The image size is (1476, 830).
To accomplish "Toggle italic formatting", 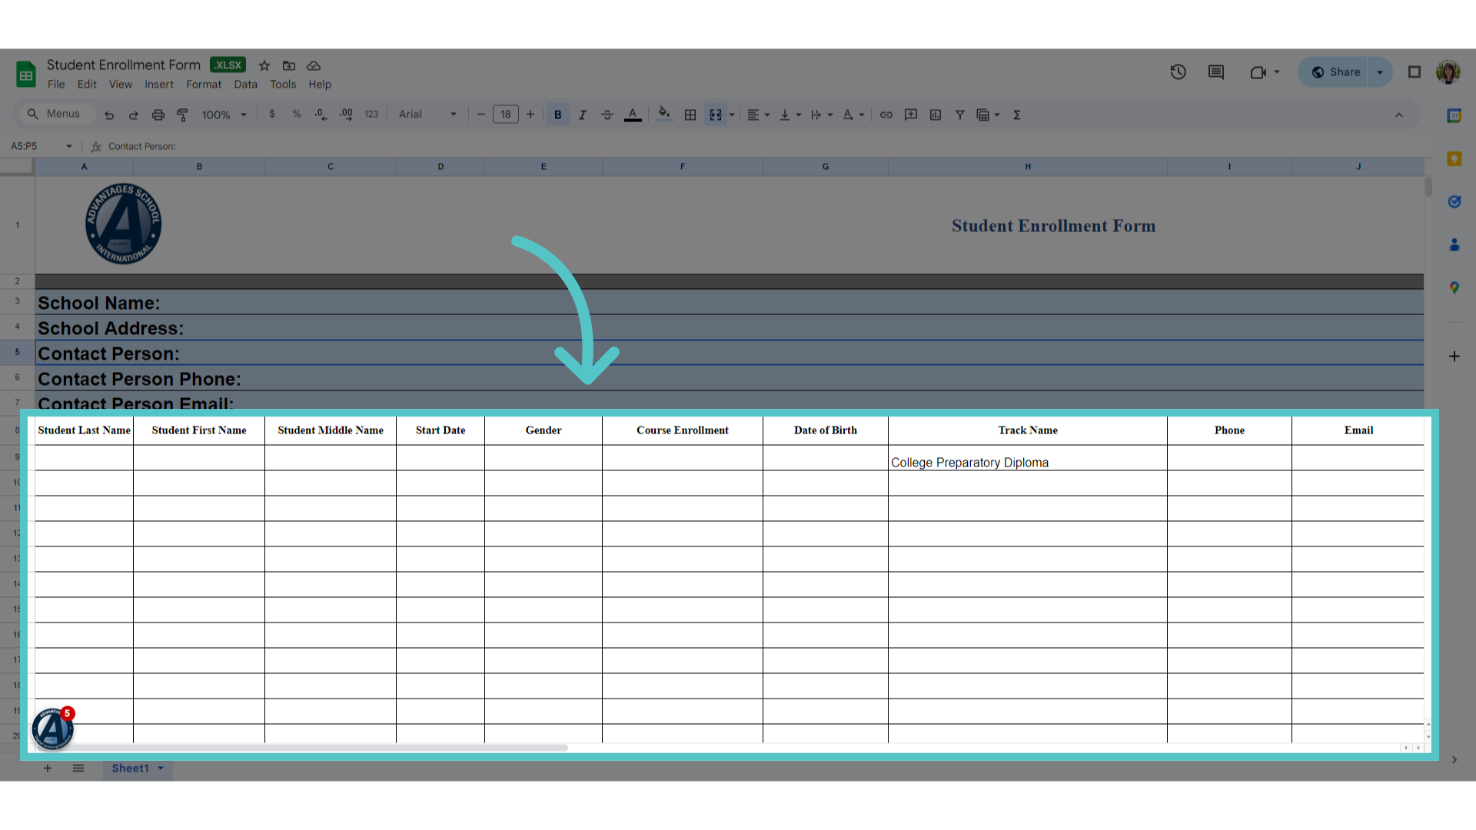I will pos(582,115).
